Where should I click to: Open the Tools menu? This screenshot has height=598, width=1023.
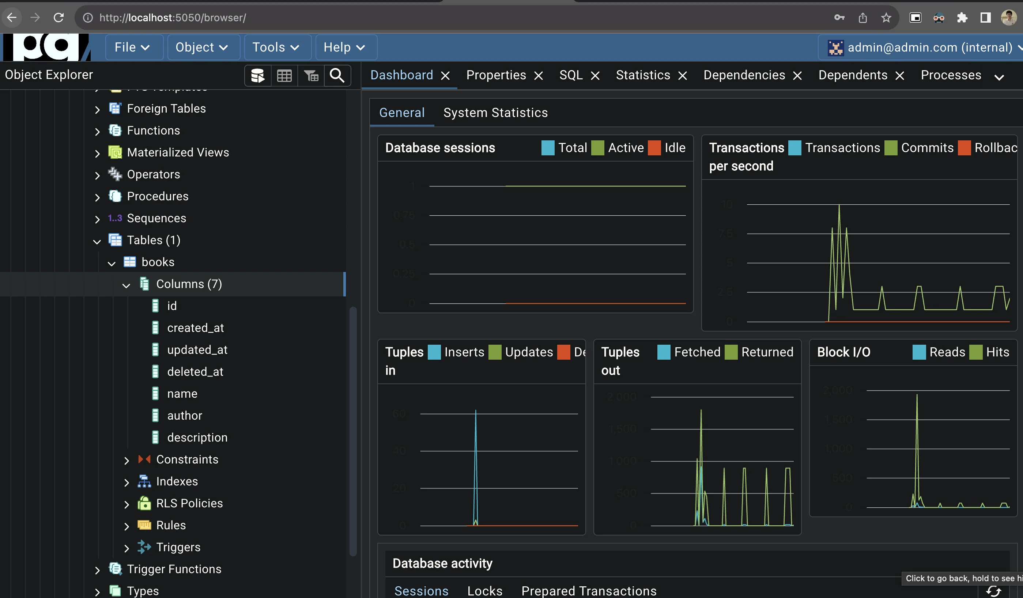[x=278, y=47]
